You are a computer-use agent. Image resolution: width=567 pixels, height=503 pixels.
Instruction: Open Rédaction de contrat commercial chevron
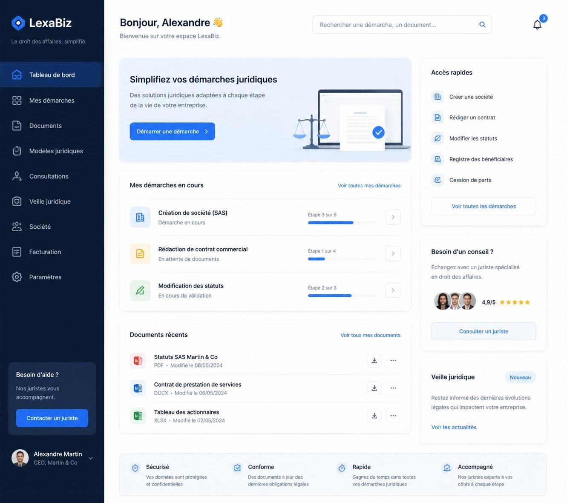pyautogui.click(x=393, y=253)
